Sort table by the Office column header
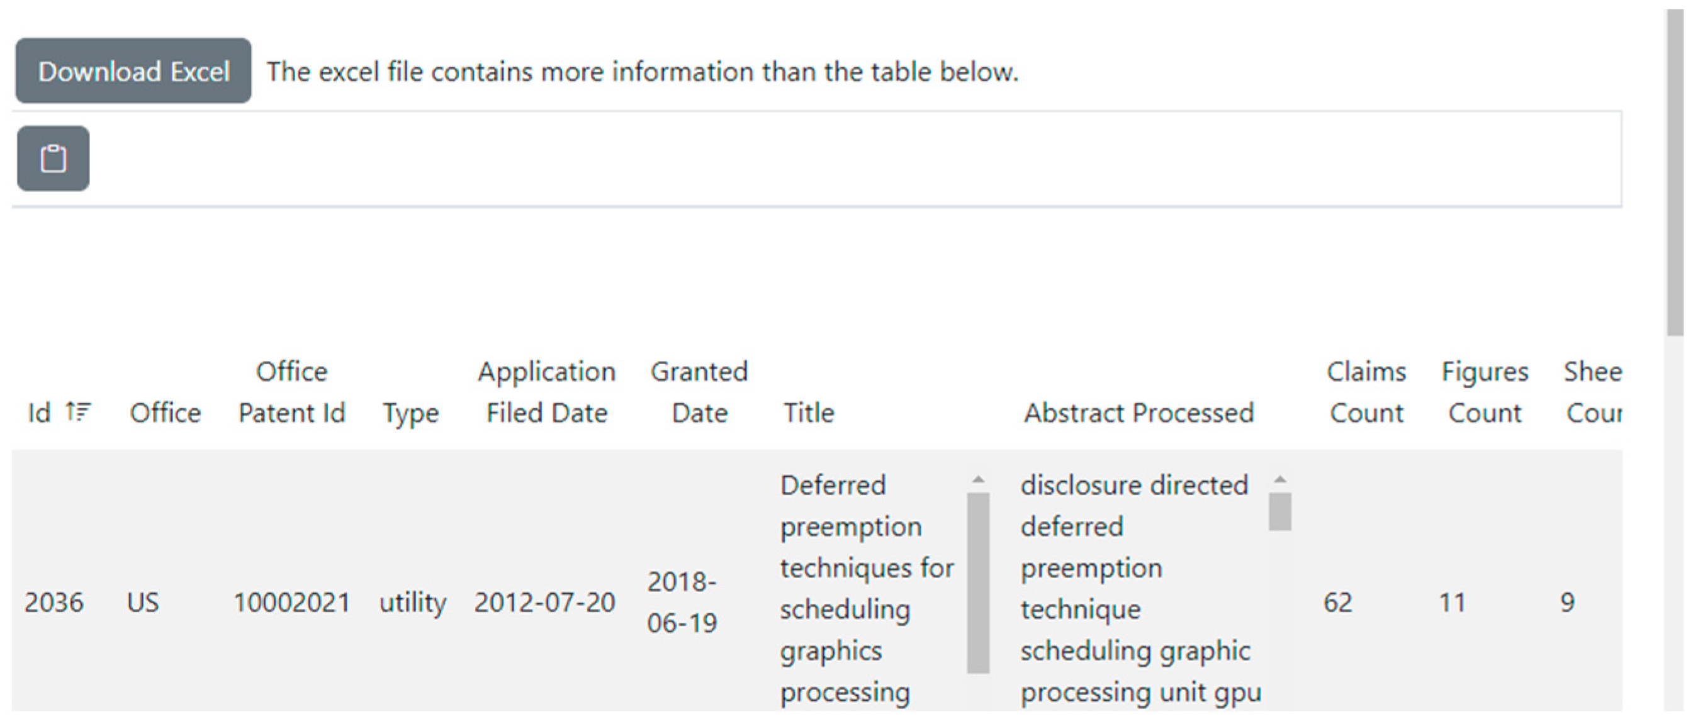Image resolution: width=1698 pixels, height=724 pixels. (166, 413)
